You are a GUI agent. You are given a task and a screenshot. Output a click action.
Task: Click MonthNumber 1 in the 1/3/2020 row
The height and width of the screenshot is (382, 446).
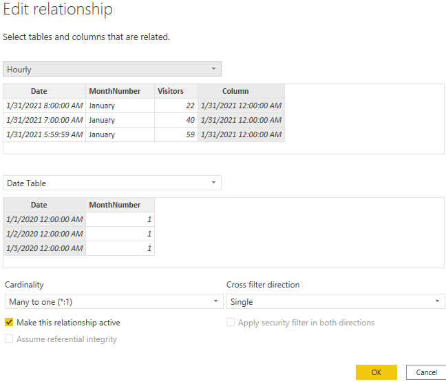(120, 248)
